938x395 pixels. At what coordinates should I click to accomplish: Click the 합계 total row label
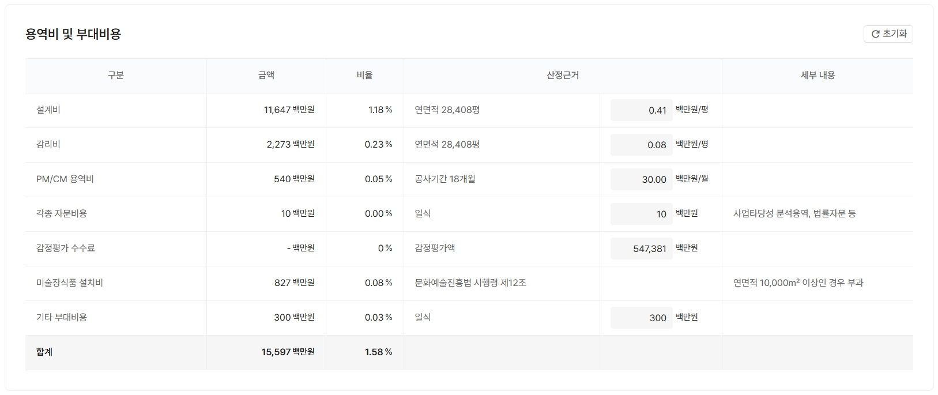[44, 352]
